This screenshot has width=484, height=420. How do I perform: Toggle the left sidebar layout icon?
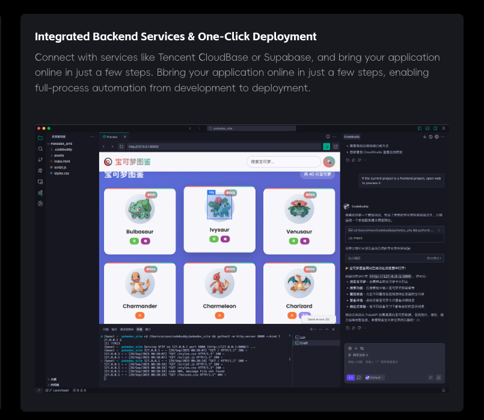(420, 128)
